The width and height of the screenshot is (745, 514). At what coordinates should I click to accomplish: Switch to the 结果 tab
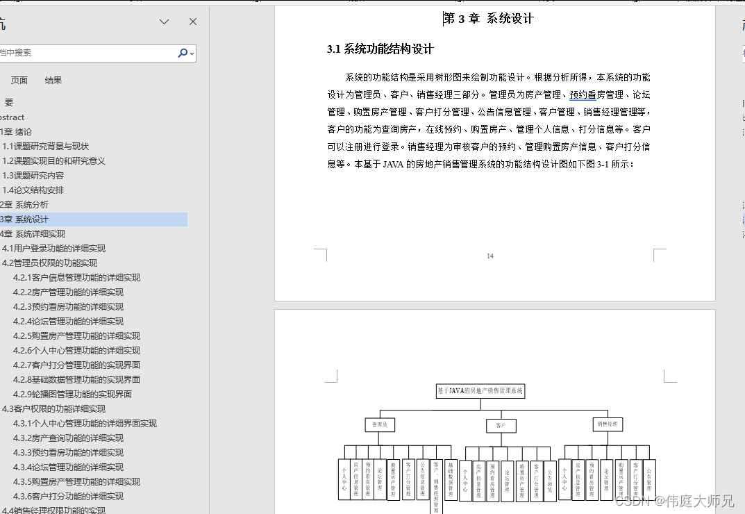coord(53,80)
